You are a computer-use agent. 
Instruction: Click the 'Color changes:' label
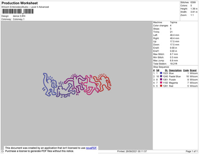[x=161, y=26]
